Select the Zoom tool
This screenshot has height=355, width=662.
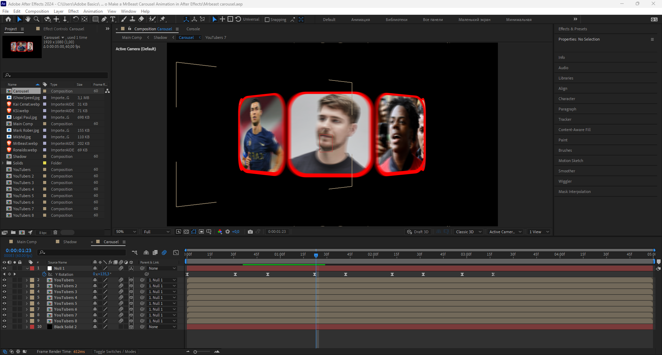[37, 19]
